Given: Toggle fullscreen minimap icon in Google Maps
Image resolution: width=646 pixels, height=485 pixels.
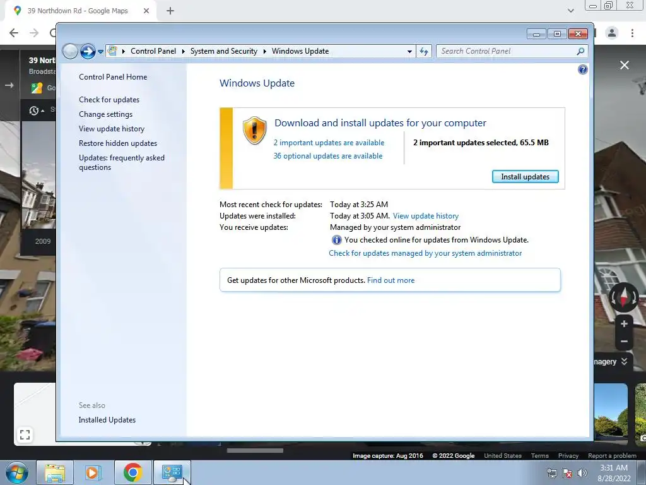Looking at the screenshot, I should (x=25, y=434).
